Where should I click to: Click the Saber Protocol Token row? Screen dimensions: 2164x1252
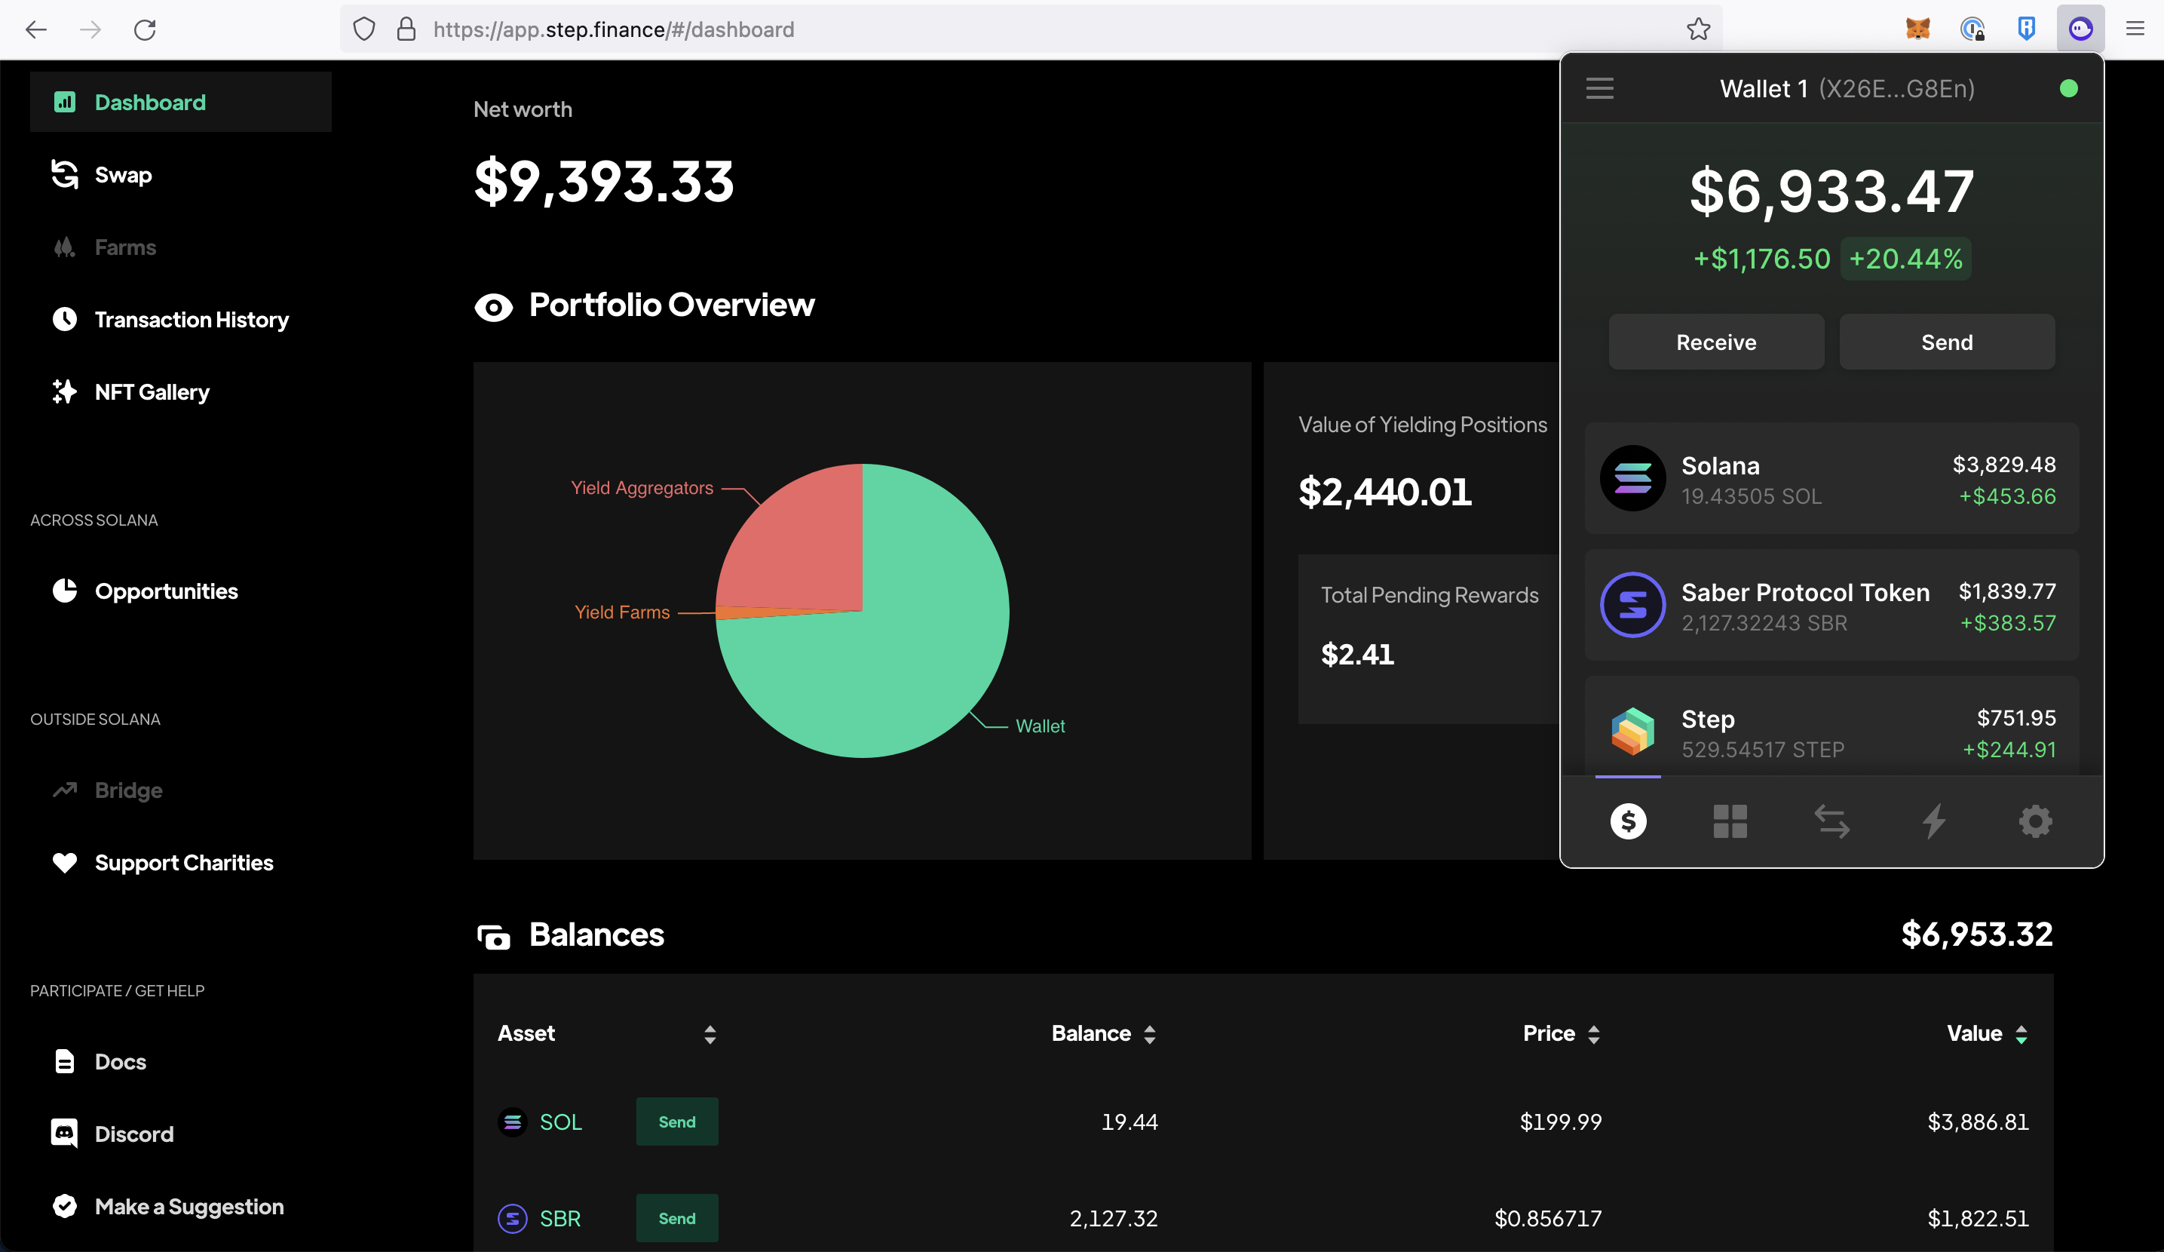point(1831,606)
